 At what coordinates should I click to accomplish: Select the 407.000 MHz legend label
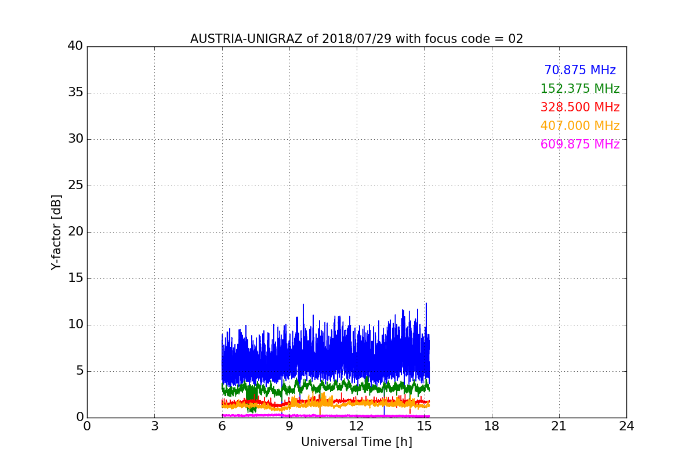coord(580,126)
